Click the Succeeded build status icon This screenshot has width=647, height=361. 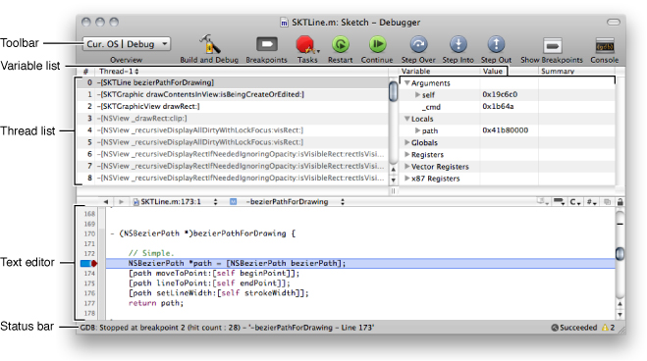[555, 328]
